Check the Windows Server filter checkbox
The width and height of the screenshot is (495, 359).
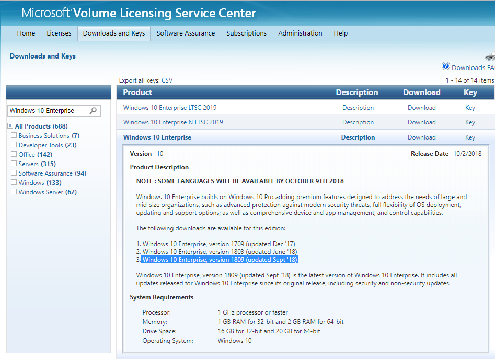pos(14,192)
